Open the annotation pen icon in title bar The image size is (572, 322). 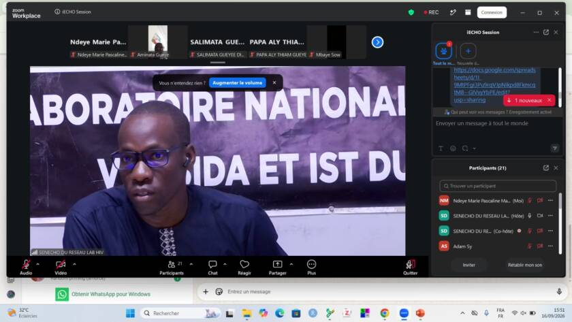[x=453, y=12]
